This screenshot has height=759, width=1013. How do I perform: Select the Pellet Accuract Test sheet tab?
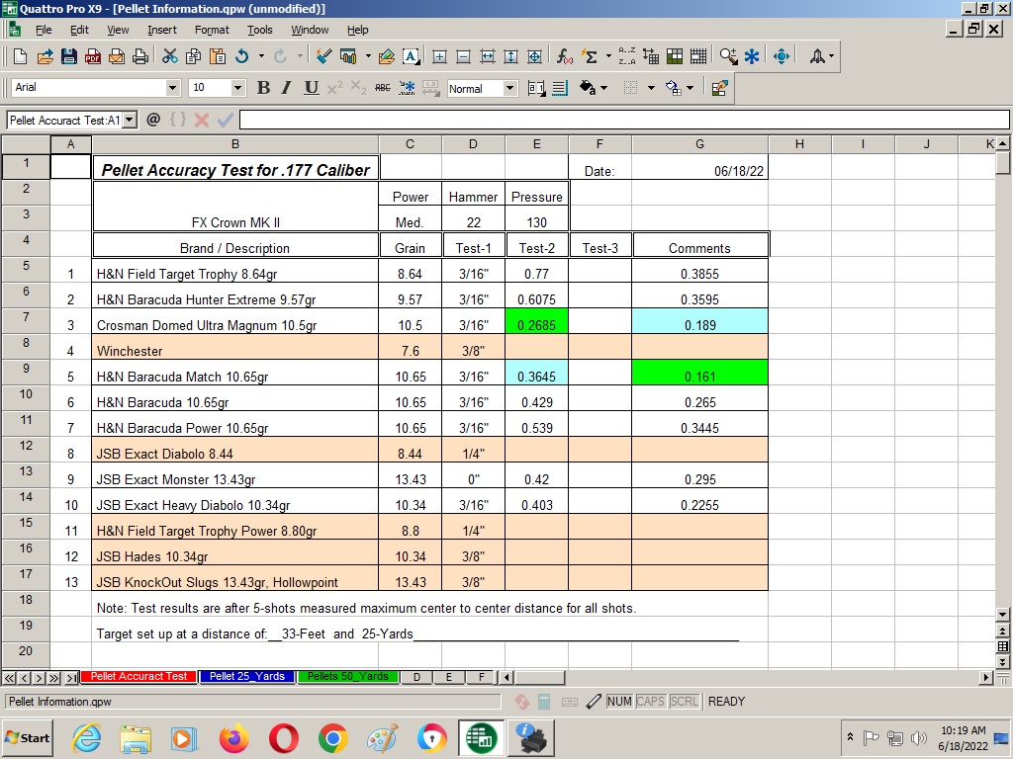click(x=138, y=676)
